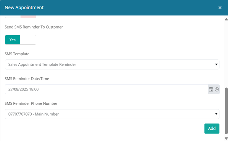The height and width of the screenshot is (141, 228).
Task: Close the New Appointment dialog
Action: (x=220, y=7)
